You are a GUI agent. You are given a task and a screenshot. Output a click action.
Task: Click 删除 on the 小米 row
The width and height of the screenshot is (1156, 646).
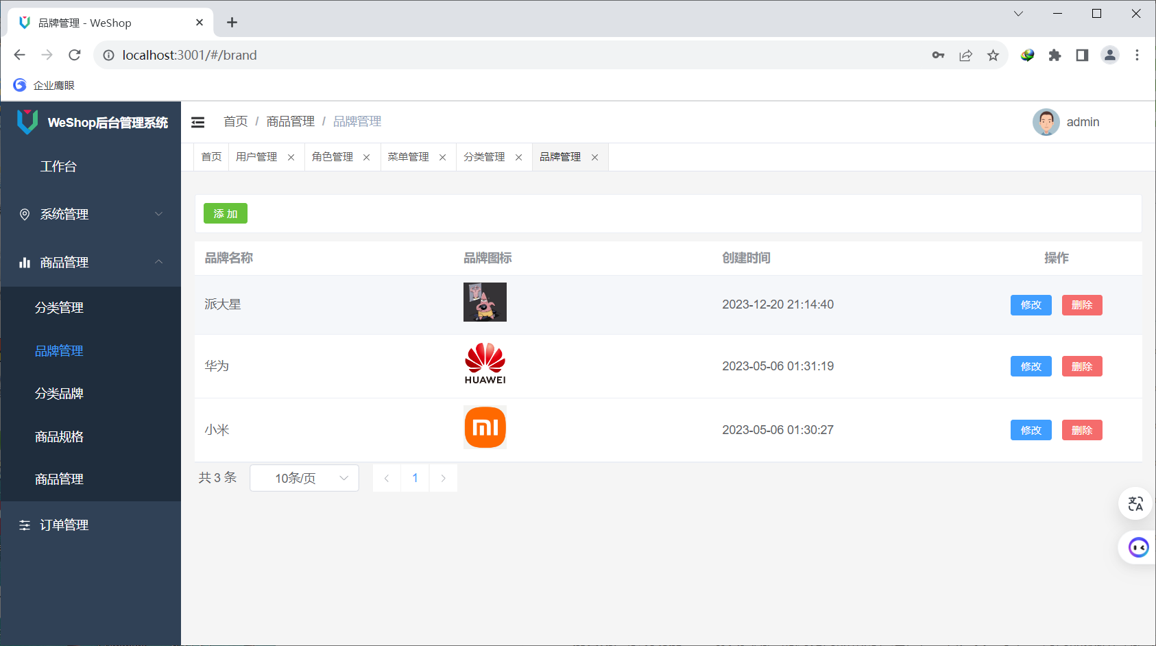pyautogui.click(x=1082, y=430)
